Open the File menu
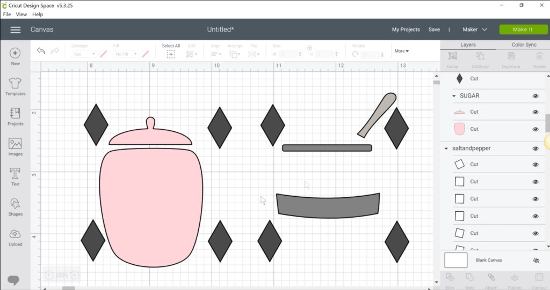 click(x=7, y=14)
